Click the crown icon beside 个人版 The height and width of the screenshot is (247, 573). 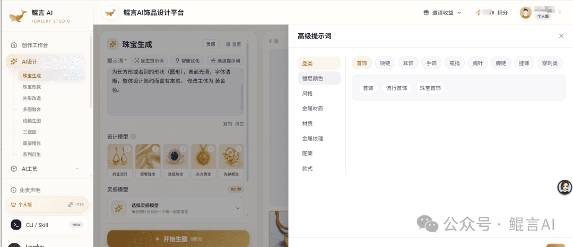tap(13, 205)
